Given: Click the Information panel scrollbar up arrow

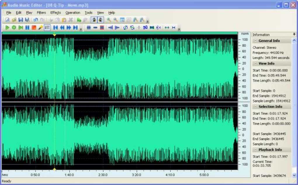Looking at the screenshot, I should coord(294,40).
